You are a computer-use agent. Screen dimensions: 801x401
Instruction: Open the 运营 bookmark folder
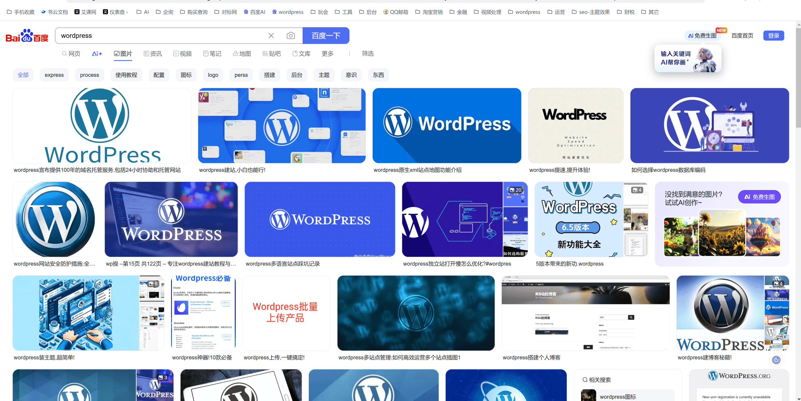pos(556,12)
